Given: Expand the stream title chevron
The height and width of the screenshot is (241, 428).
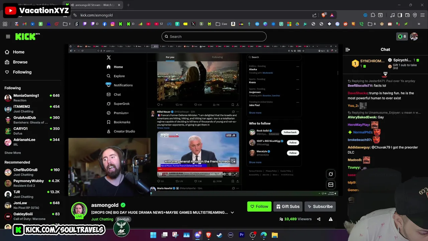Looking at the screenshot, I should point(232,213).
